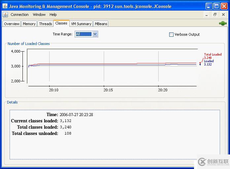Click the Total classes loaded value 3,240
Viewport: 230px width, 169px height.
[x=65, y=127]
